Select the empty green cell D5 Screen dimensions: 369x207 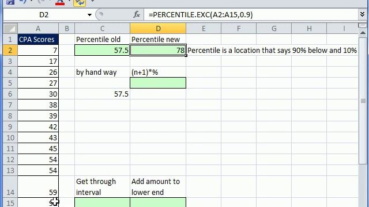tap(158, 83)
